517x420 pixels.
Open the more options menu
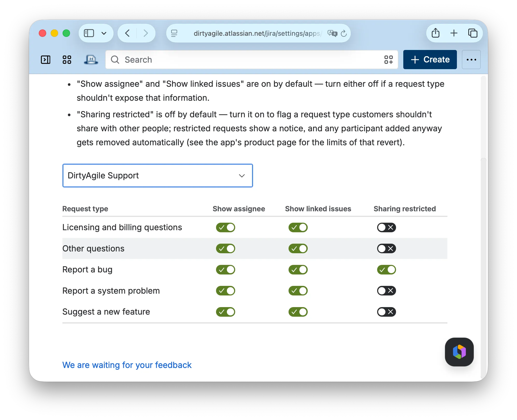[471, 60]
